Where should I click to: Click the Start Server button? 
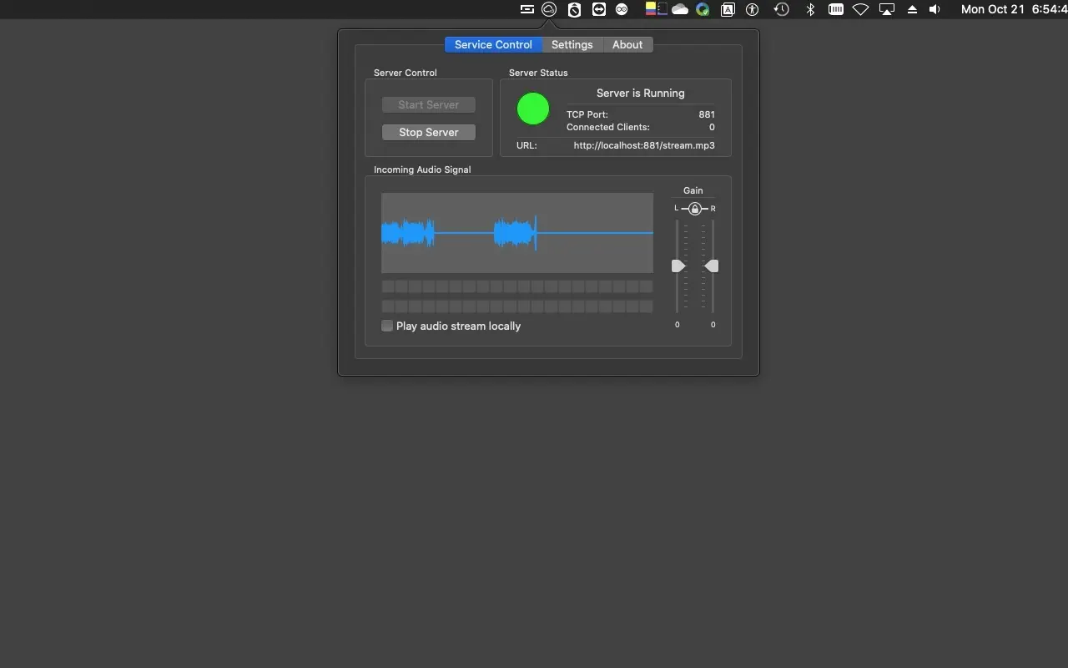428,104
